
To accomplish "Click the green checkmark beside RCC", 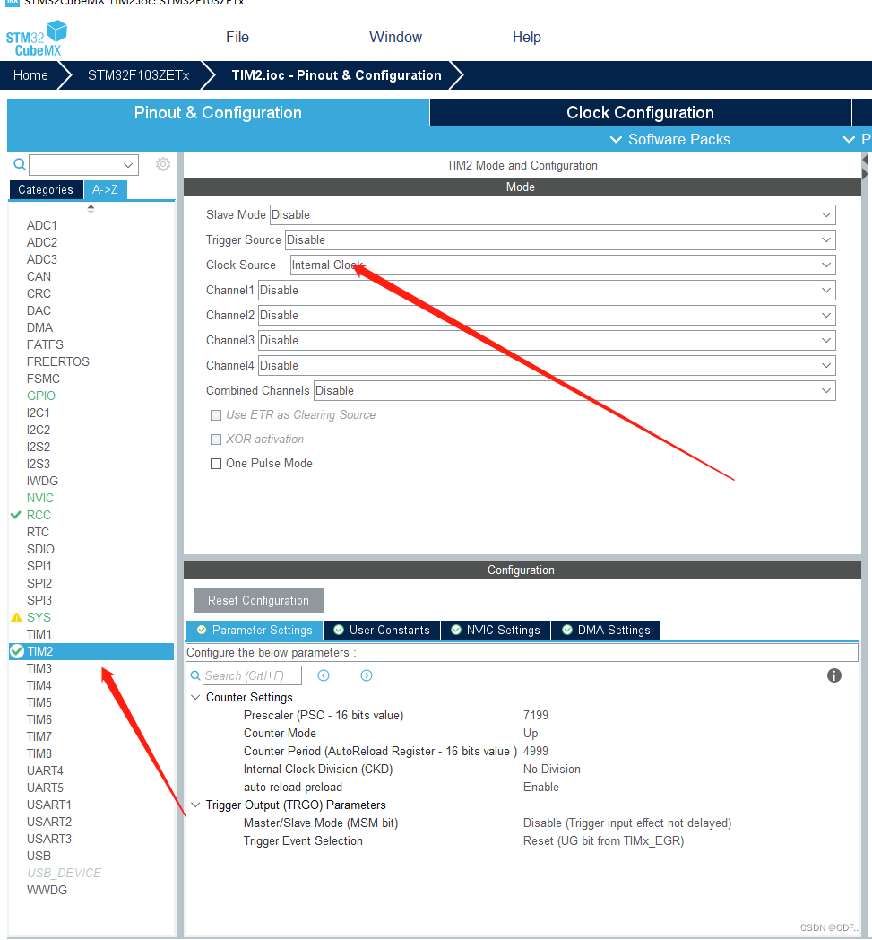I will click(x=16, y=515).
